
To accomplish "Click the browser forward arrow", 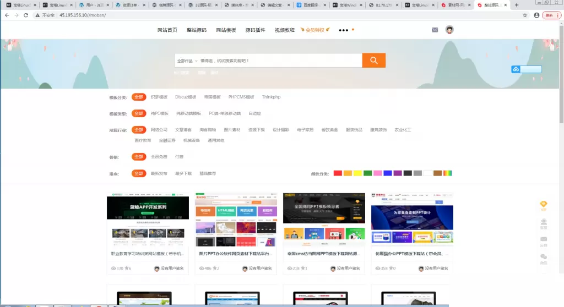I will pos(16,15).
